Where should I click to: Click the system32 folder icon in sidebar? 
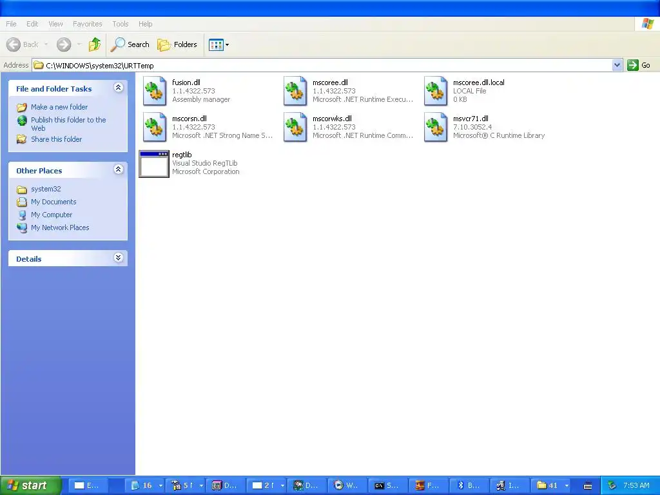(x=22, y=189)
